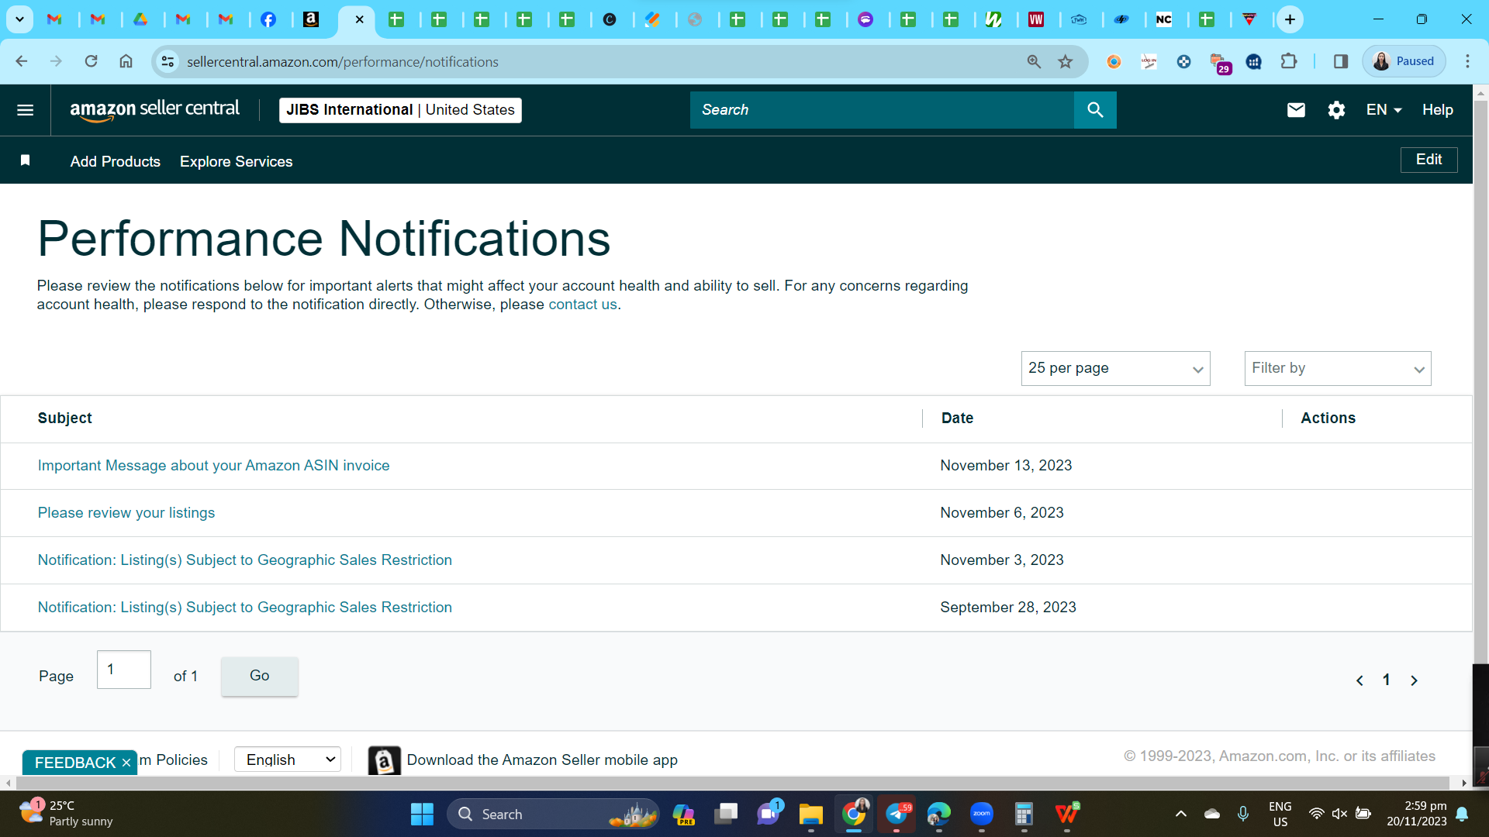Click the Help menu link
Viewport: 1489px width, 837px height.
[x=1437, y=110]
